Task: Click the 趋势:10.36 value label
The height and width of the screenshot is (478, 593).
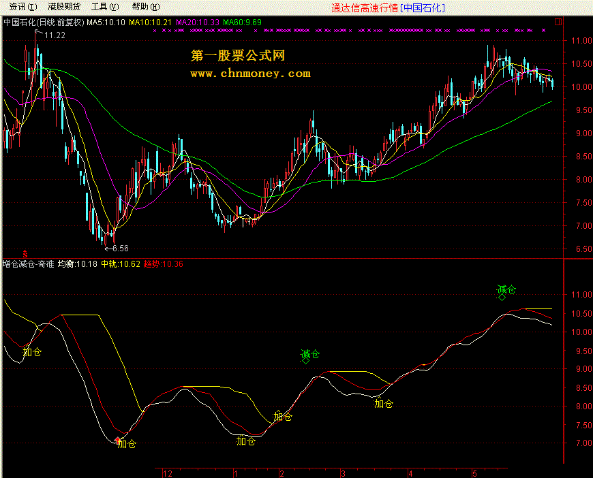Action: click(x=164, y=264)
